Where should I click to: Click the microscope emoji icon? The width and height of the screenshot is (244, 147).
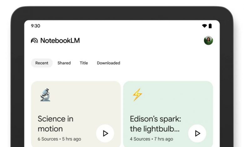click(45, 95)
